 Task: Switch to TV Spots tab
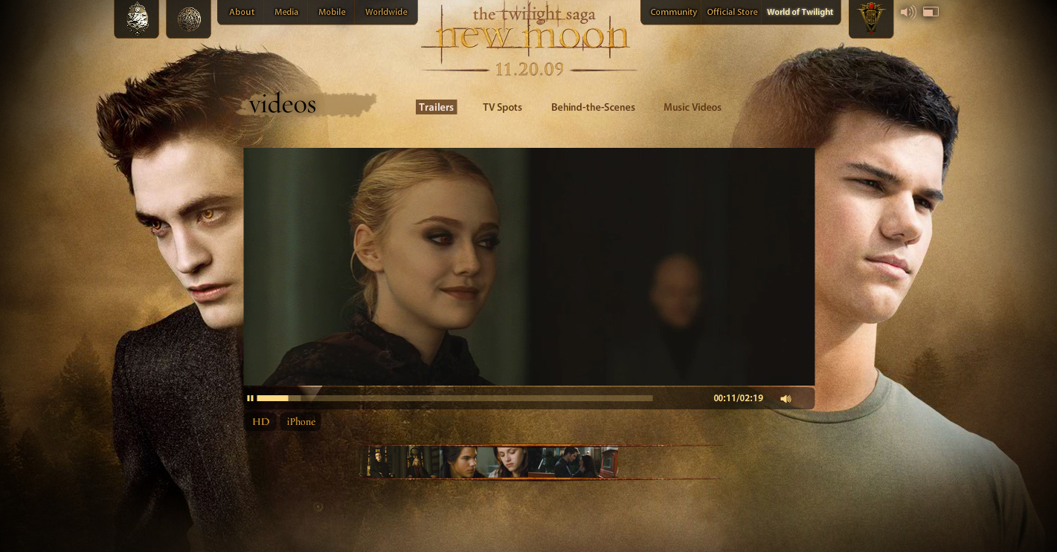502,107
